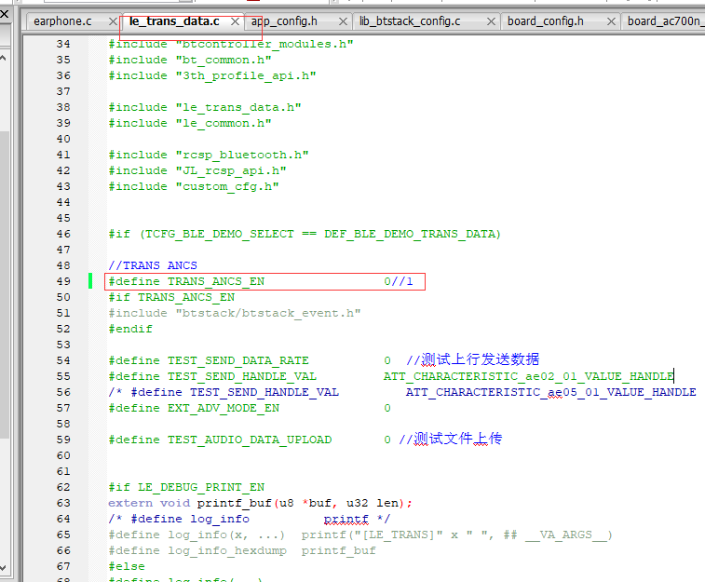
Task: Close the left side panel
Action: click(x=4, y=13)
